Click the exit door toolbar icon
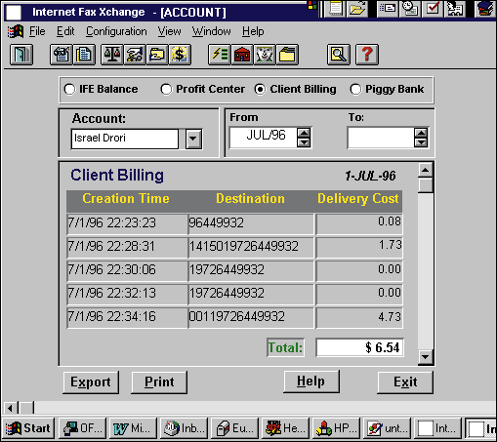 click(x=21, y=55)
